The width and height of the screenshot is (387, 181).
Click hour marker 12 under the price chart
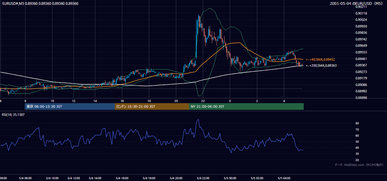coord(74,101)
